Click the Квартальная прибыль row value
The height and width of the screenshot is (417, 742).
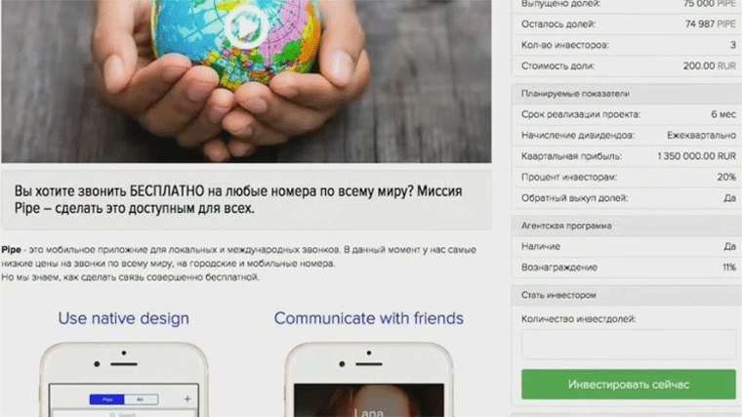696,155
